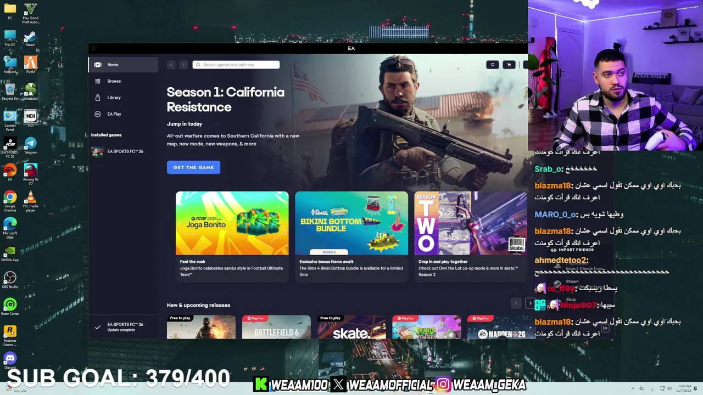Screen dimensions: 703x395
Task: Click the update complete checkmark icon
Action: 97,327
